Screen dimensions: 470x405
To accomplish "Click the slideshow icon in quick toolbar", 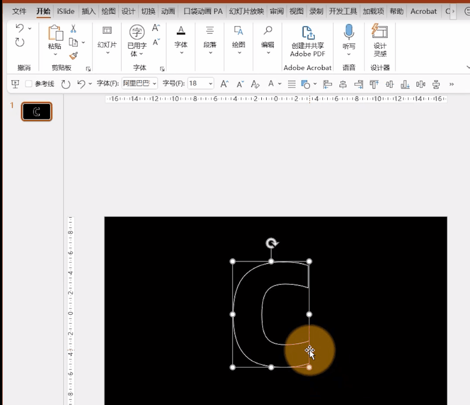I will [15, 84].
